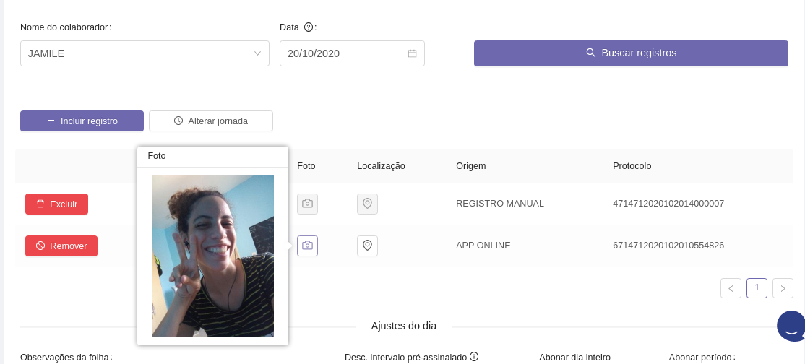Click the help icon next to Data label

(x=309, y=27)
